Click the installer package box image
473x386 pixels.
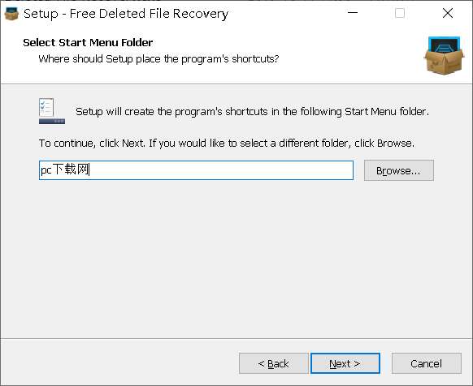click(444, 56)
